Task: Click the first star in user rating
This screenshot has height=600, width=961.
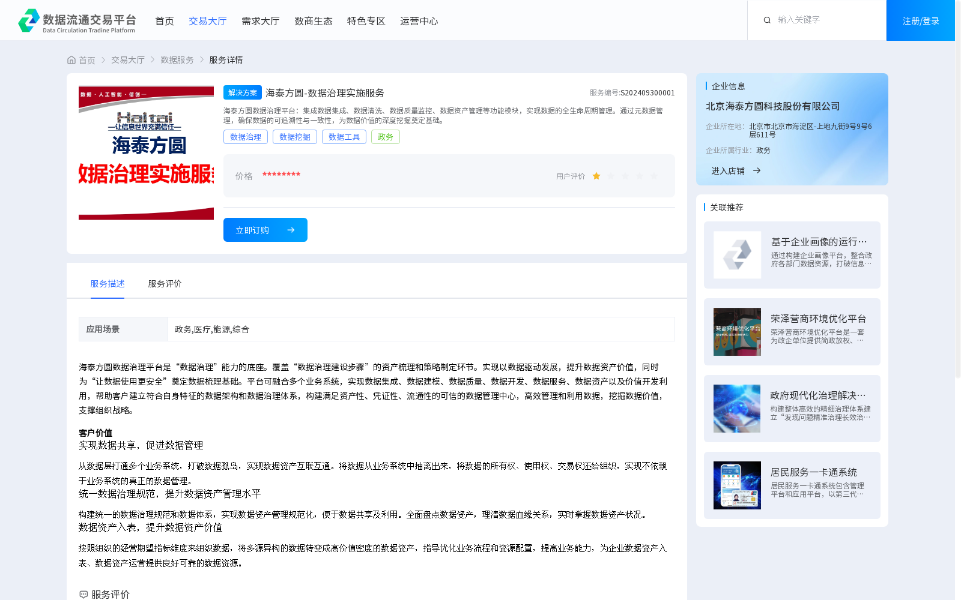Action: point(596,176)
